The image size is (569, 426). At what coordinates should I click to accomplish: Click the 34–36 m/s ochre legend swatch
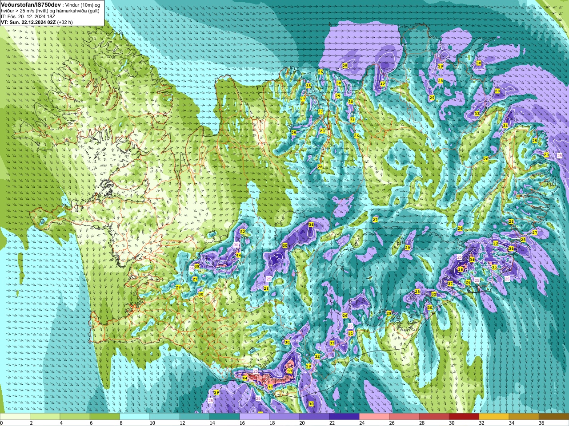tap(524, 417)
